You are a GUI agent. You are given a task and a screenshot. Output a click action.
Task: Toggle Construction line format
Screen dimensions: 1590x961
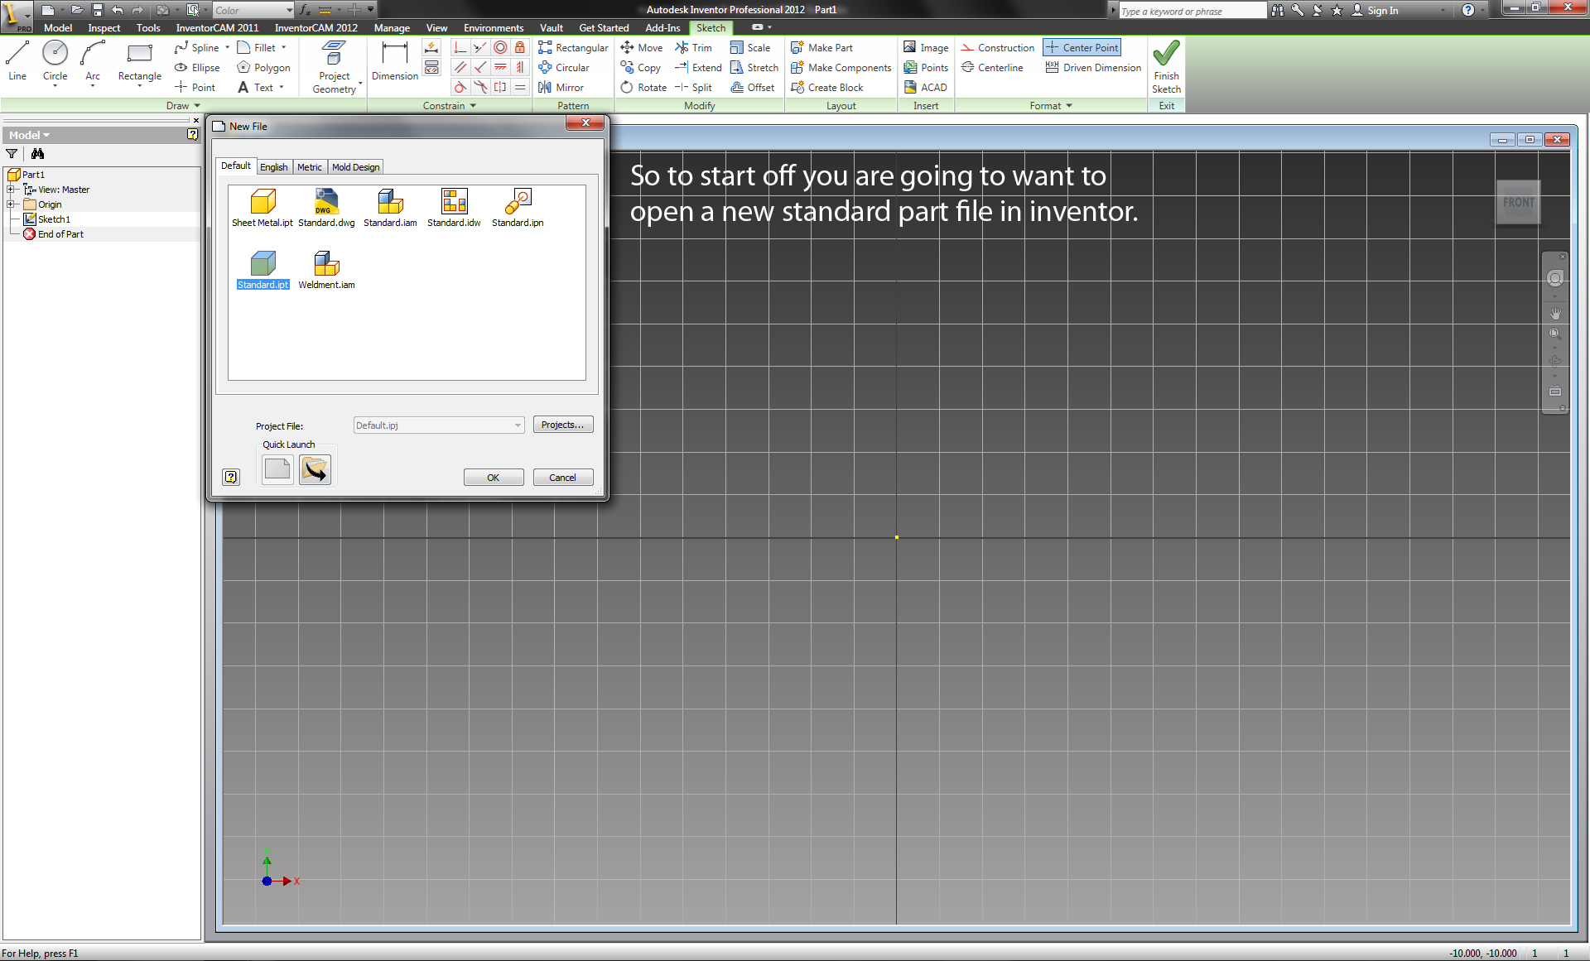998,48
